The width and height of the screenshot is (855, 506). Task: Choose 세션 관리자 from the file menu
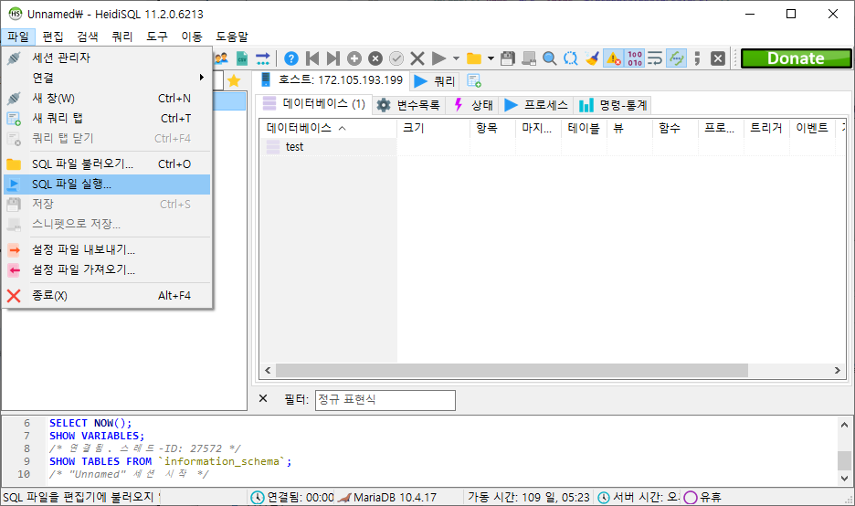tap(107, 58)
